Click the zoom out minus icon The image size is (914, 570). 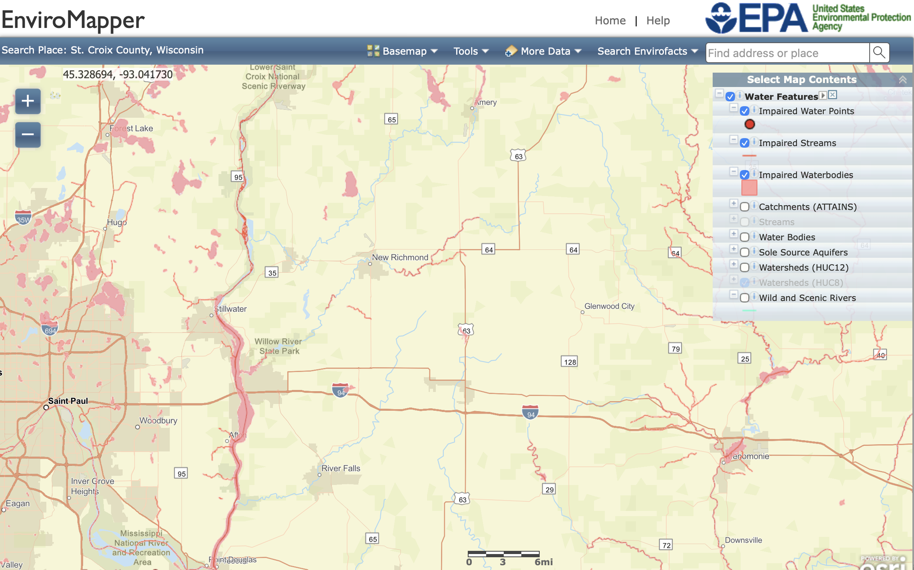[27, 135]
